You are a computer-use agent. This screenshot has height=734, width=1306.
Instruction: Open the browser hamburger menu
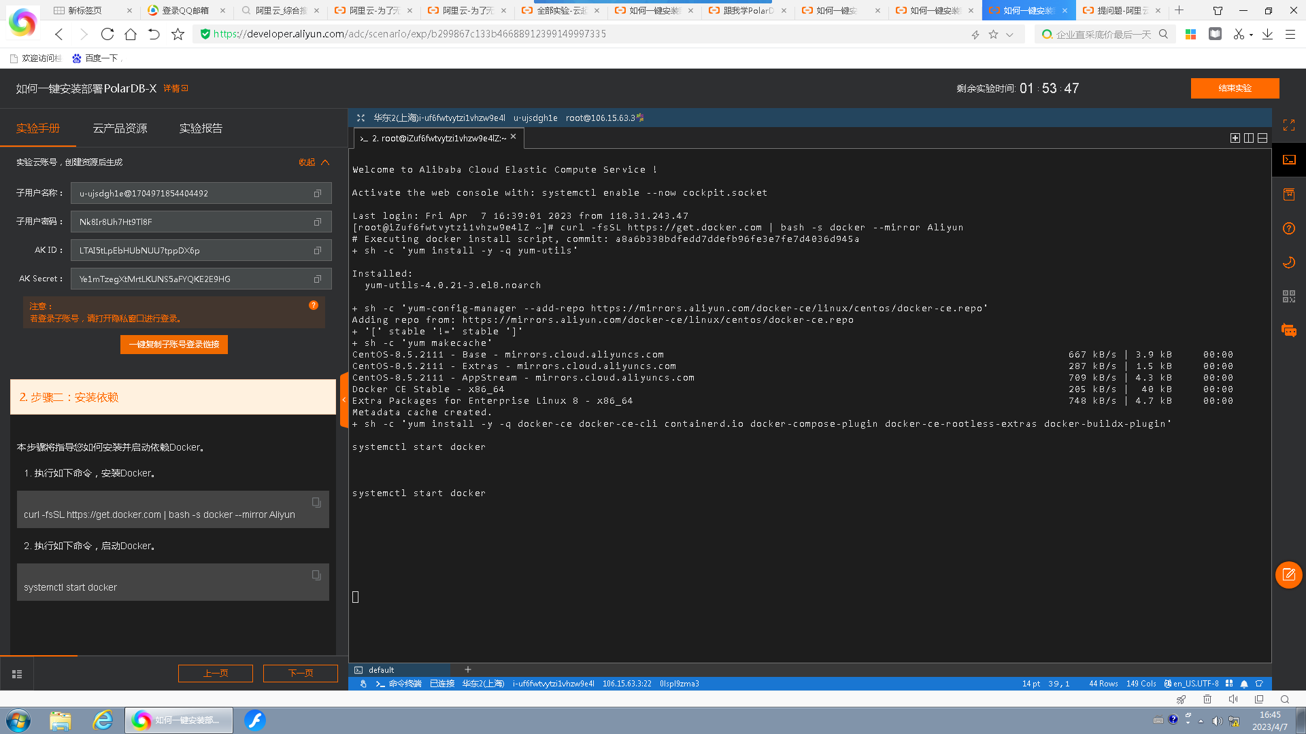tap(1290, 34)
